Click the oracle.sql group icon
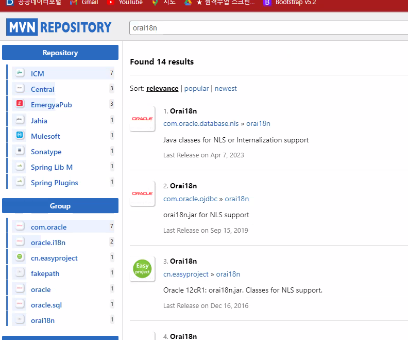Viewport: 408px width, 340px height. [20, 304]
